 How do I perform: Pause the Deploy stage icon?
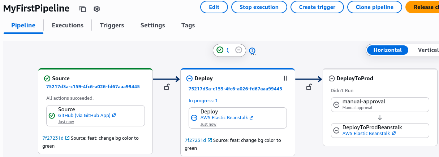(285, 78)
